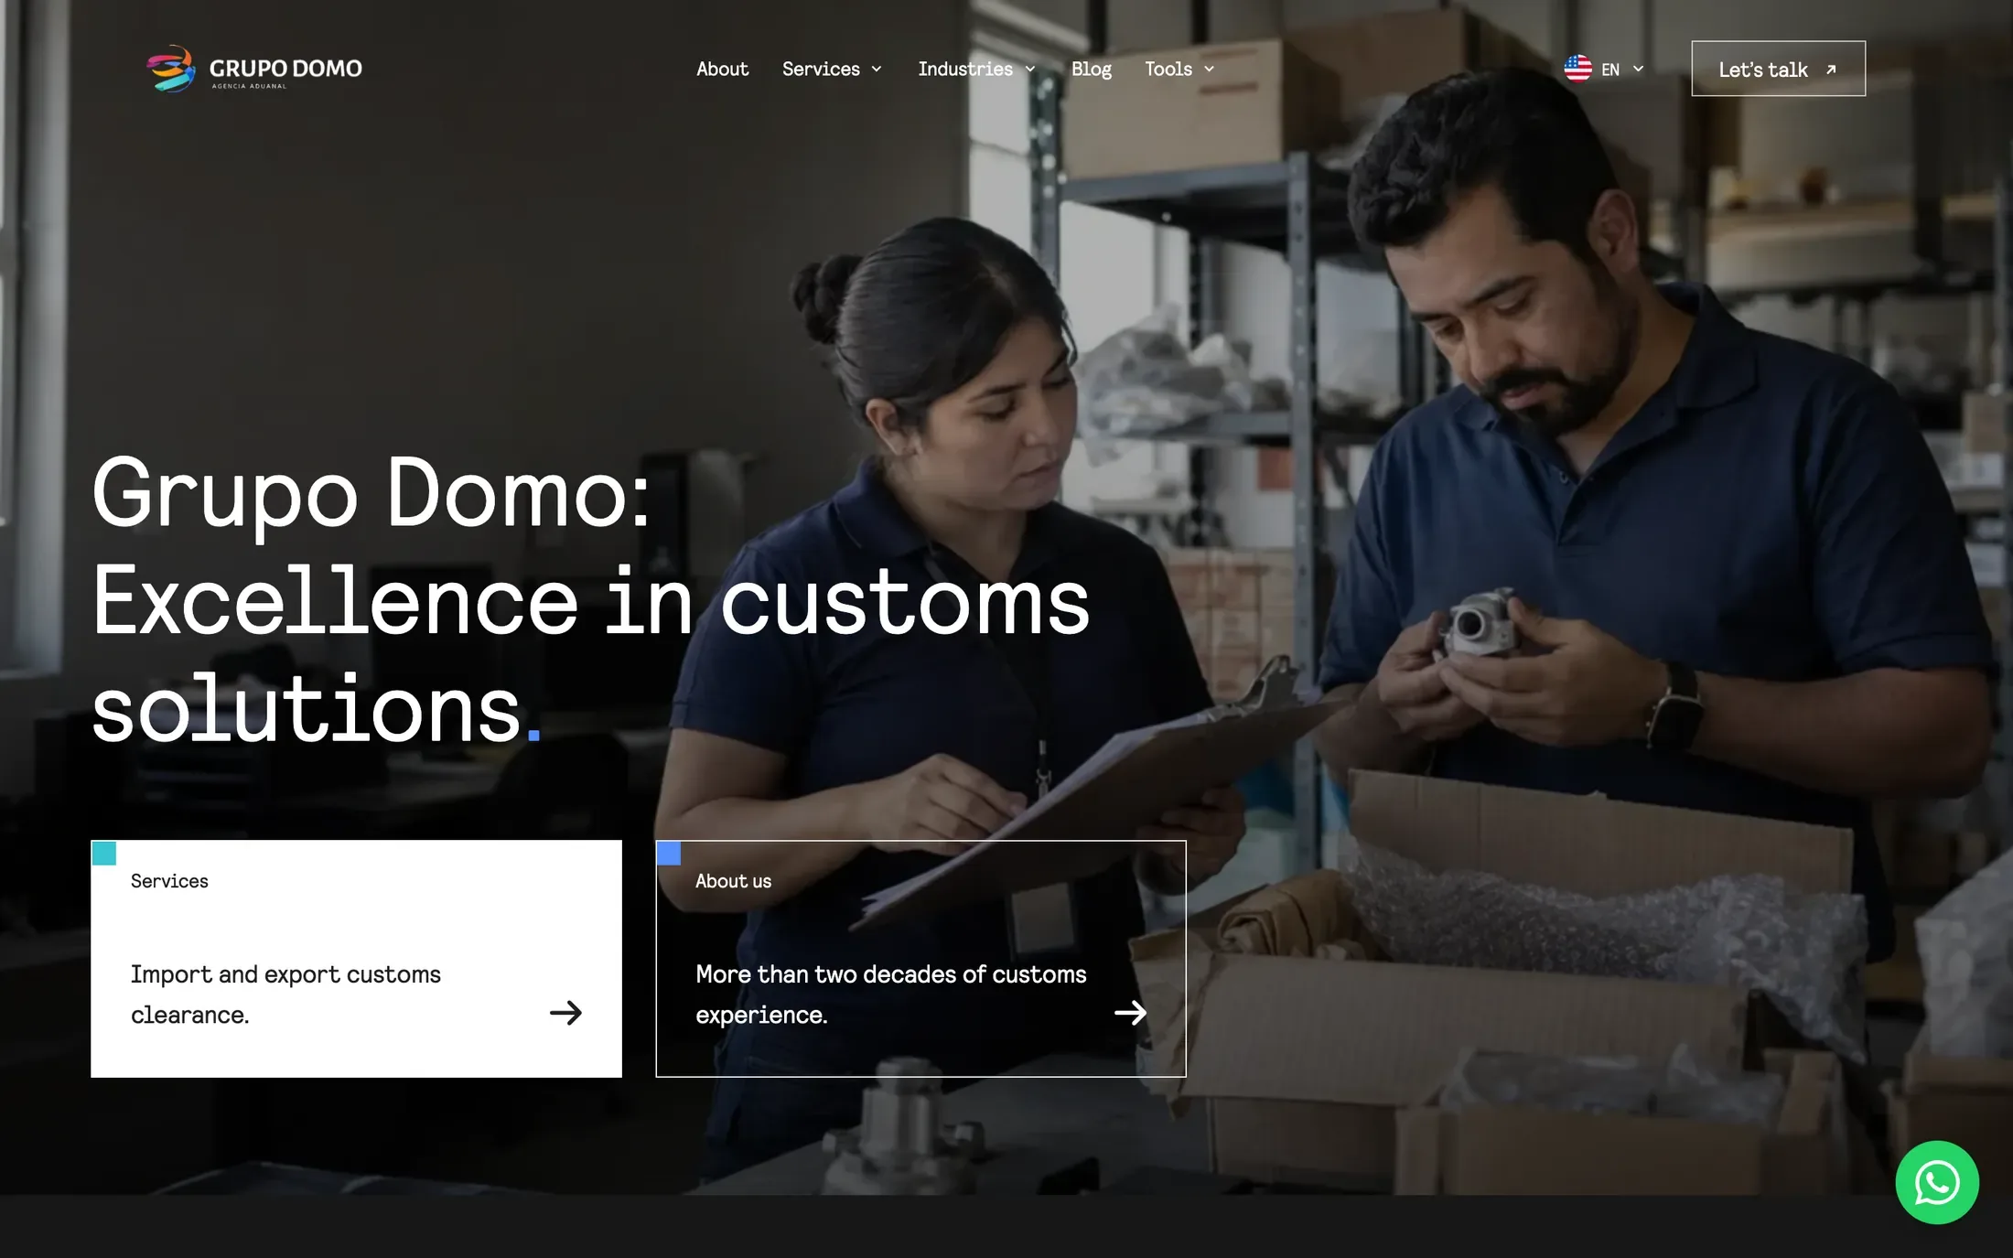Open More than two decades experience card
This screenshot has width=2013, height=1258.
[x=920, y=958]
